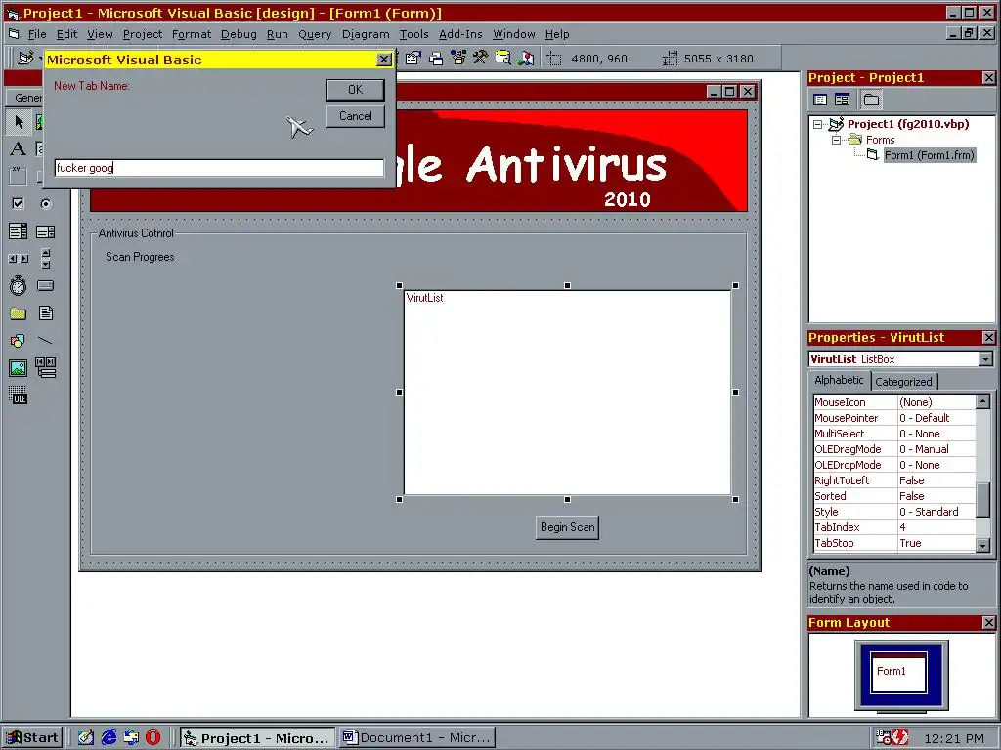Open the VirutList object dropdown in Properties
Screen dimensions: 1001x750
pyautogui.click(x=985, y=359)
